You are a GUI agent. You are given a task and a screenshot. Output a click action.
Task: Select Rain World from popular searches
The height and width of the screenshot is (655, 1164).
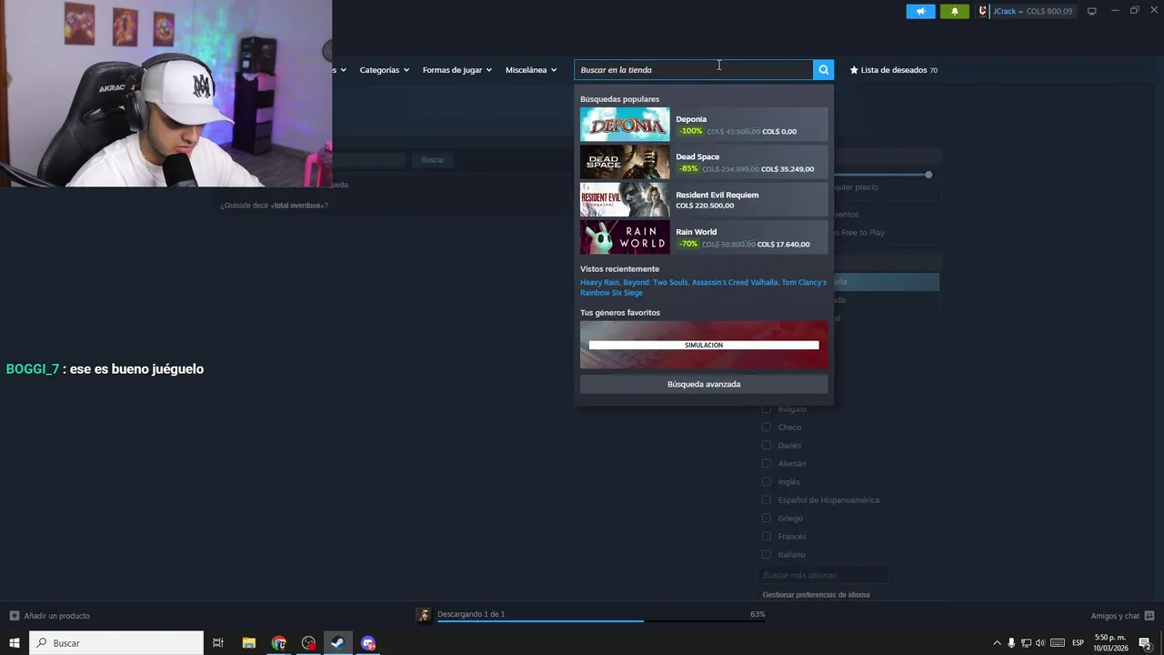pyautogui.click(x=704, y=237)
